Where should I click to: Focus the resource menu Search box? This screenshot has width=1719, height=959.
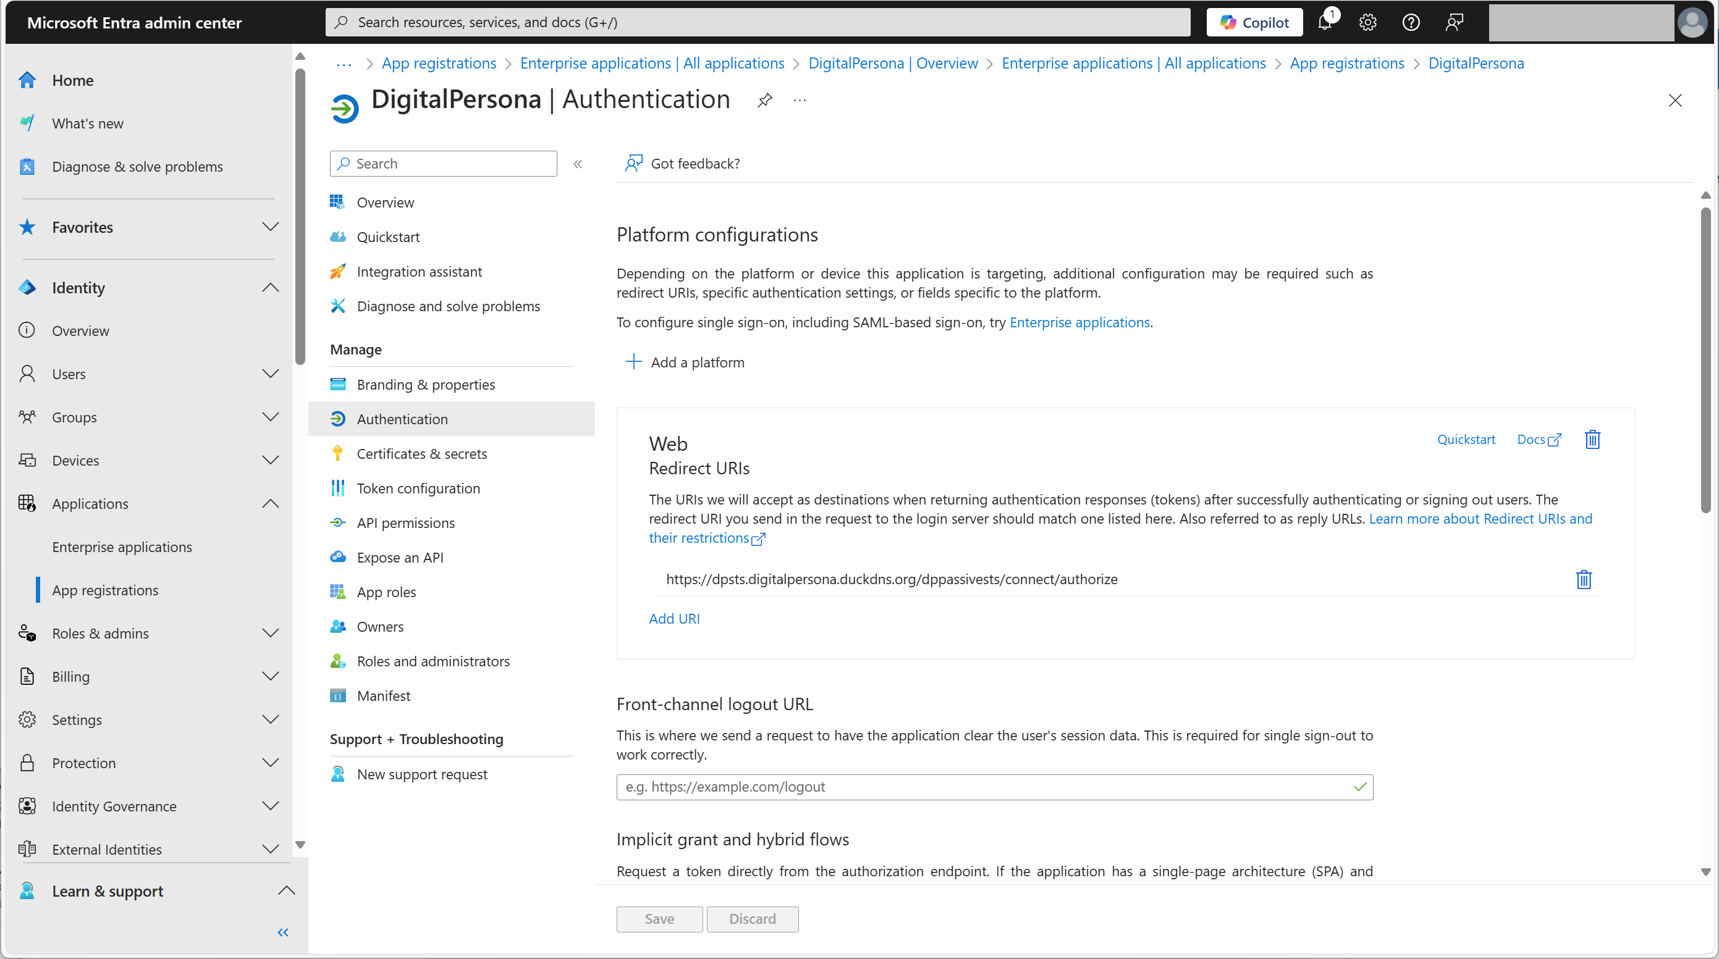pyautogui.click(x=443, y=164)
